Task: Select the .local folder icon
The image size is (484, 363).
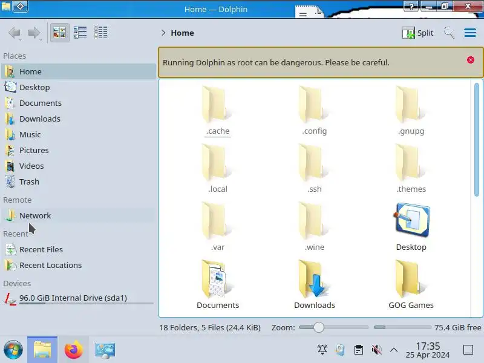Action: point(217,163)
